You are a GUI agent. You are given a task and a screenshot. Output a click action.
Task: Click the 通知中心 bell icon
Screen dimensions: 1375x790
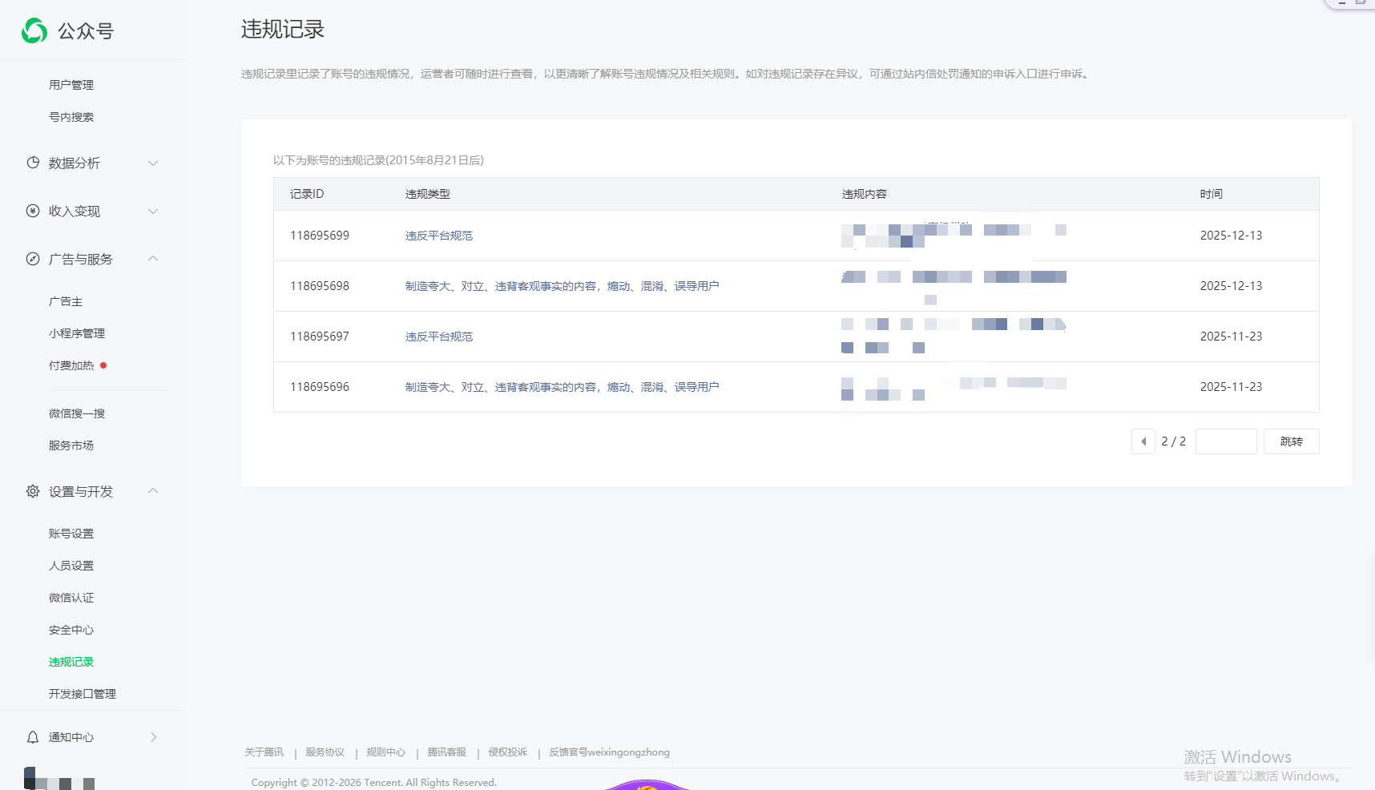33,737
